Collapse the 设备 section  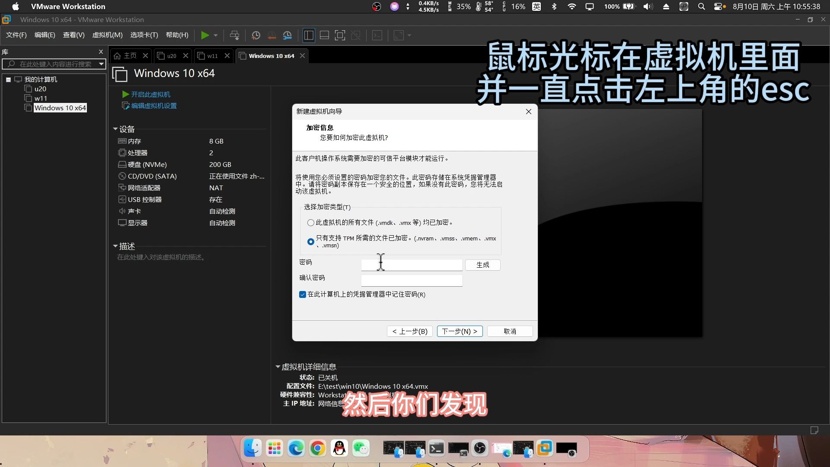[115, 129]
